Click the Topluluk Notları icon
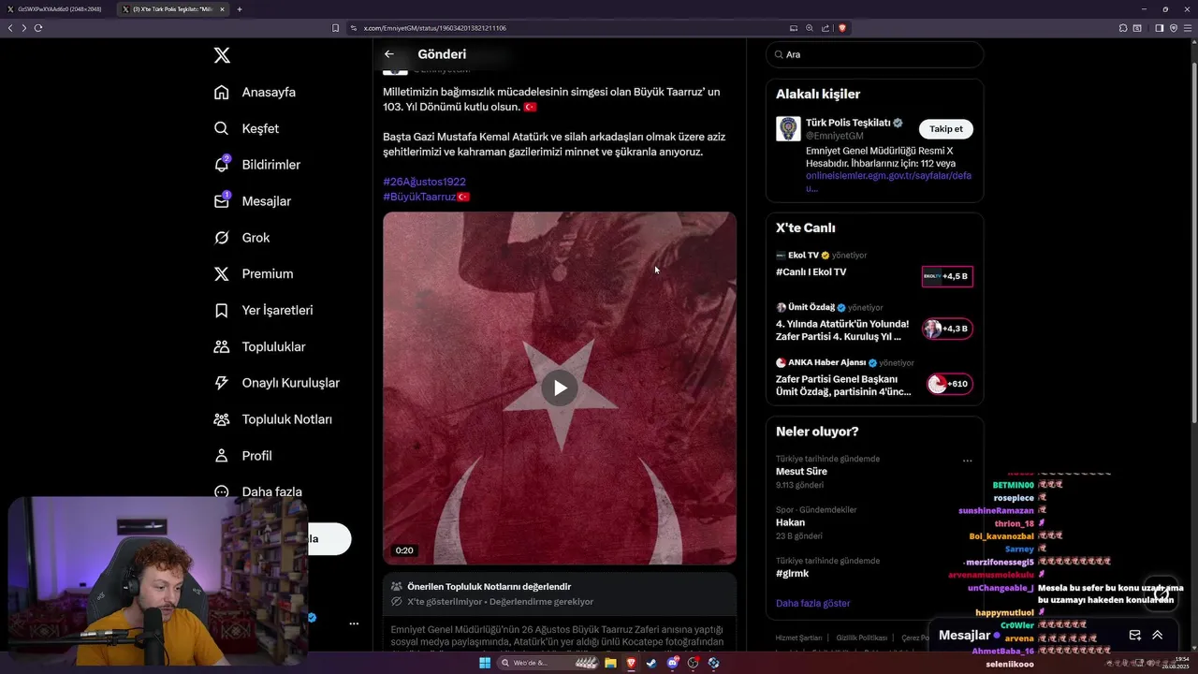The image size is (1198, 674). (x=222, y=419)
